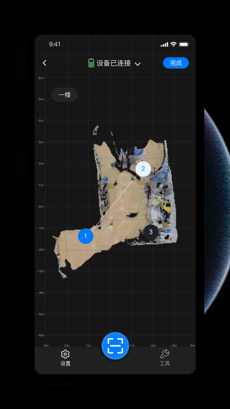Click the 完成 finish button

pos(176,63)
